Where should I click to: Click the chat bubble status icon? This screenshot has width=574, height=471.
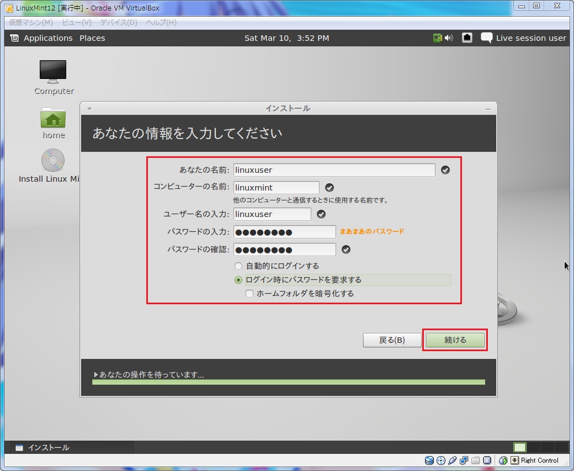point(486,38)
